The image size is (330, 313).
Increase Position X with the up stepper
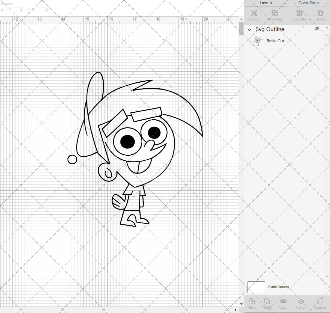(21, 9)
